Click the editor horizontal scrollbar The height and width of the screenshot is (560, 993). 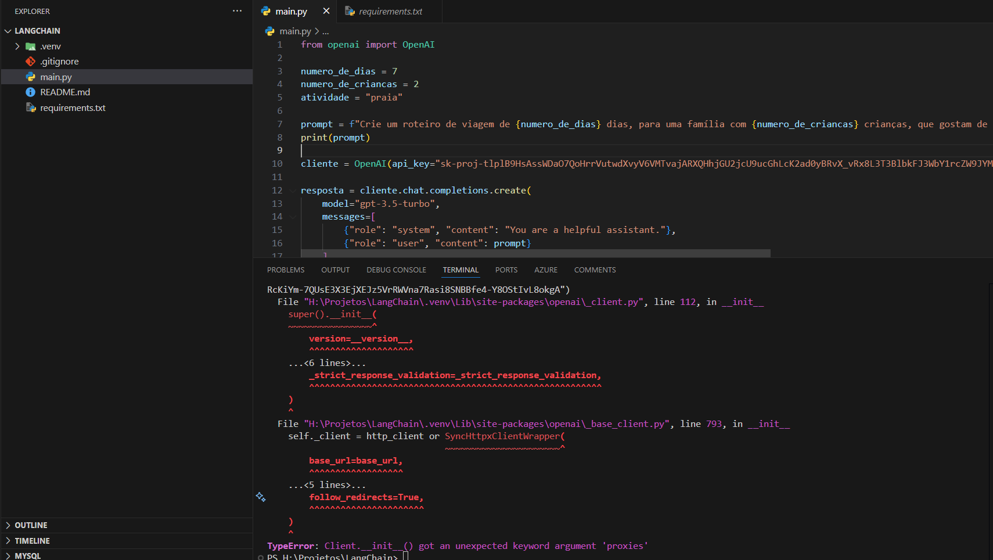535,253
